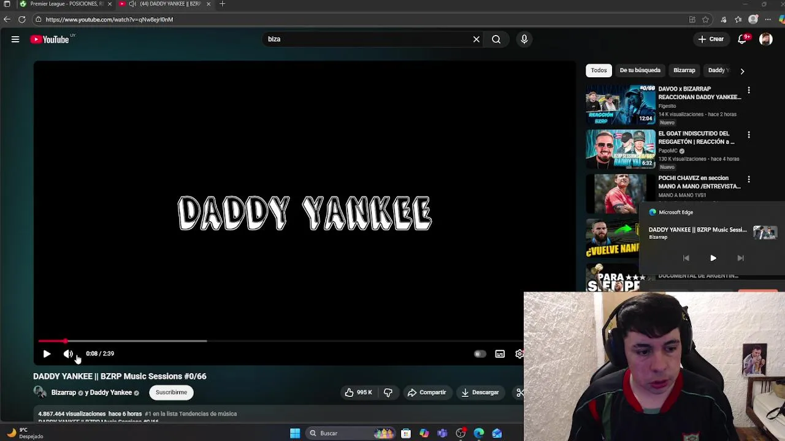Open the app-available icon in the address bar
Screen dimensions: 785x441
coord(692,20)
